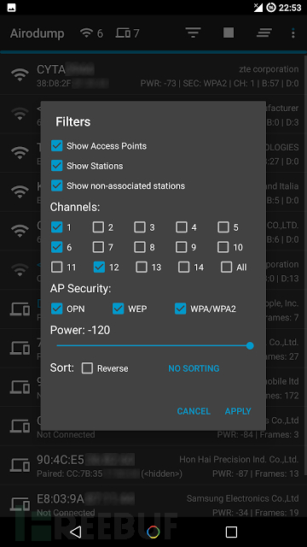Tap the WiFi access point counter icon
307x547 pixels.
click(86, 33)
